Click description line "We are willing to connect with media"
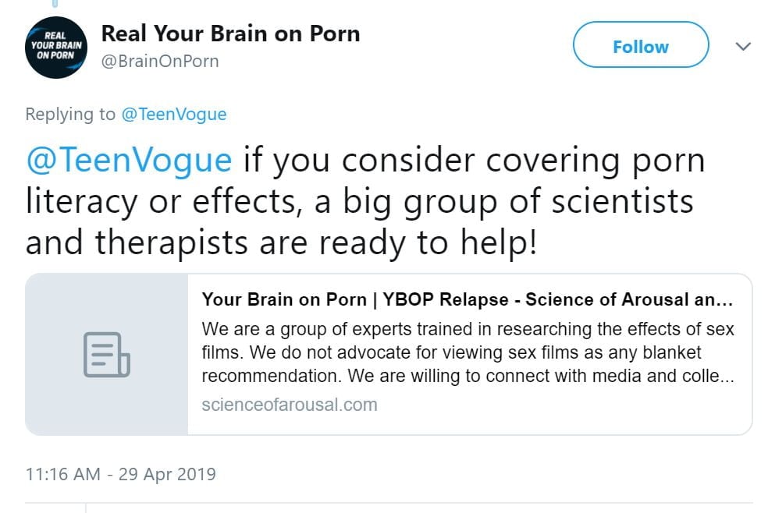768x513 pixels. tap(468, 375)
